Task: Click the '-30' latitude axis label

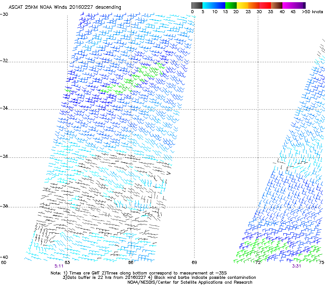Action: [x=4, y=14]
